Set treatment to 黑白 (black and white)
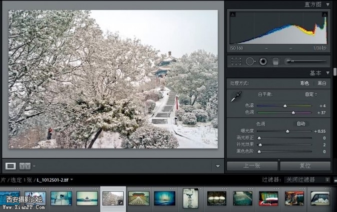Screen dimensions: 337x212 [x=322, y=83]
